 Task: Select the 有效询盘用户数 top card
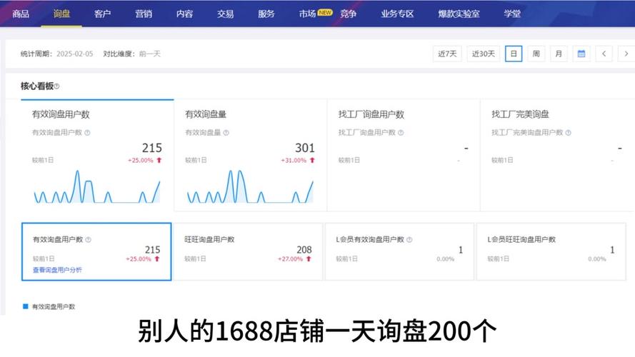point(97,155)
